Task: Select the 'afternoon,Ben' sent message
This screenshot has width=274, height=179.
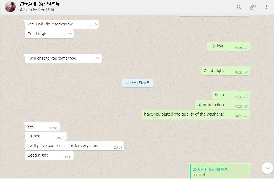Action: pyautogui.click(x=222, y=105)
